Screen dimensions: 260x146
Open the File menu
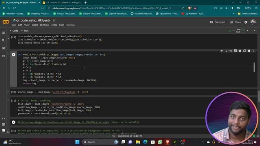click(x=14, y=25)
